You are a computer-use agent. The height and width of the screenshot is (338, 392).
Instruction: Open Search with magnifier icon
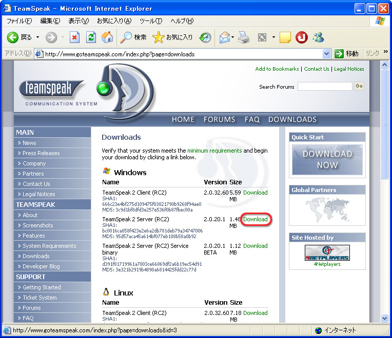point(126,37)
